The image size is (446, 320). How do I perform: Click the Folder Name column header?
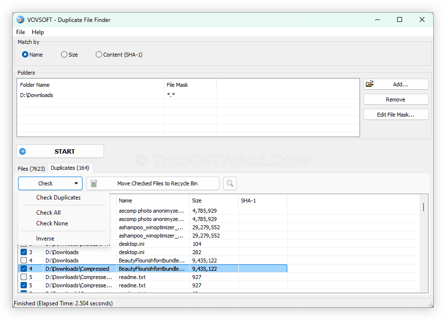coord(90,85)
